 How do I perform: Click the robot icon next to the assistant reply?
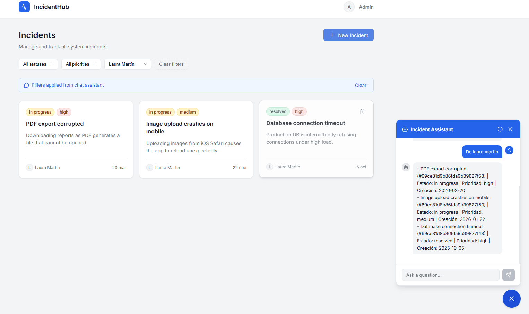pos(406,167)
